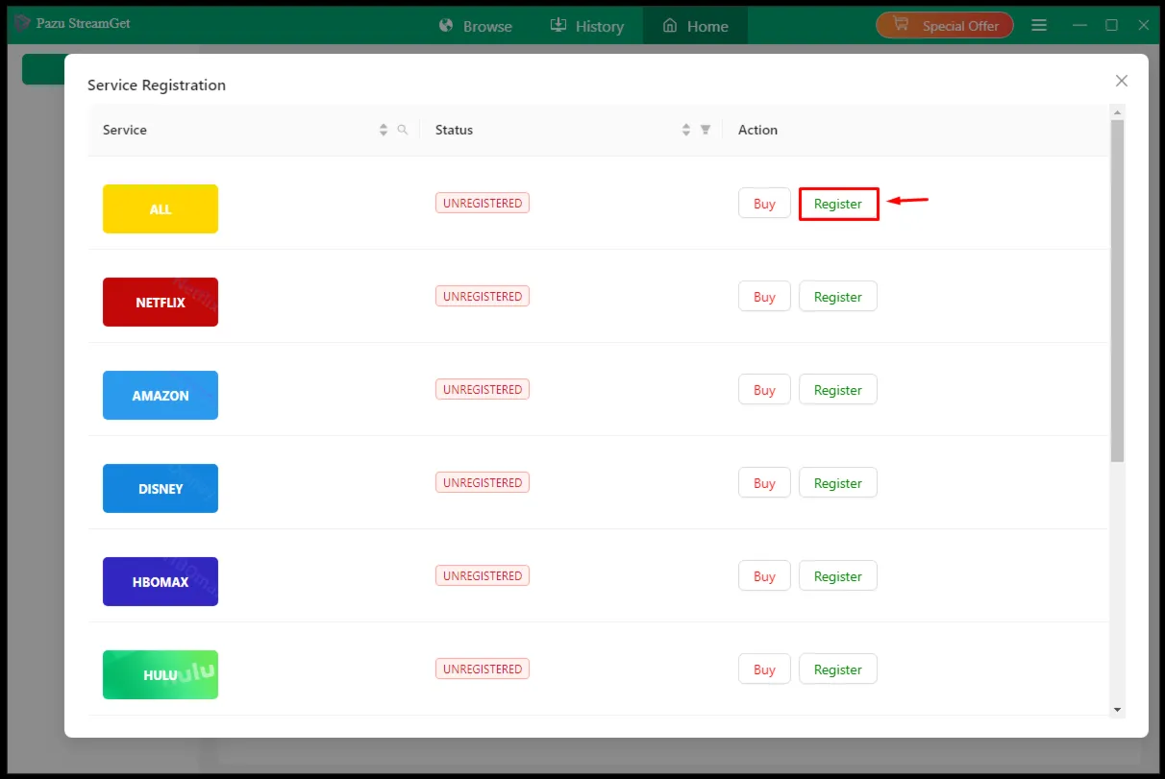Click the Status column header
This screenshot has height=779, width=1165.
tap(571, 130)
